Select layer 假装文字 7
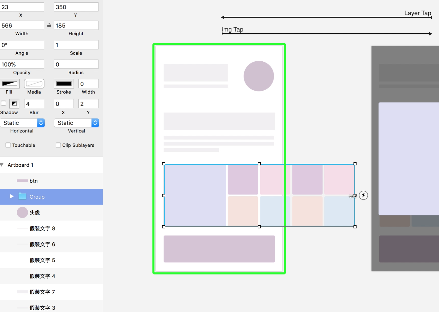 [x=51, y=292]
